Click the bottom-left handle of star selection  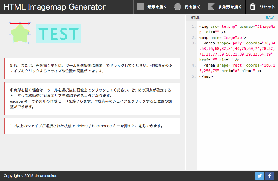point(10,43)
